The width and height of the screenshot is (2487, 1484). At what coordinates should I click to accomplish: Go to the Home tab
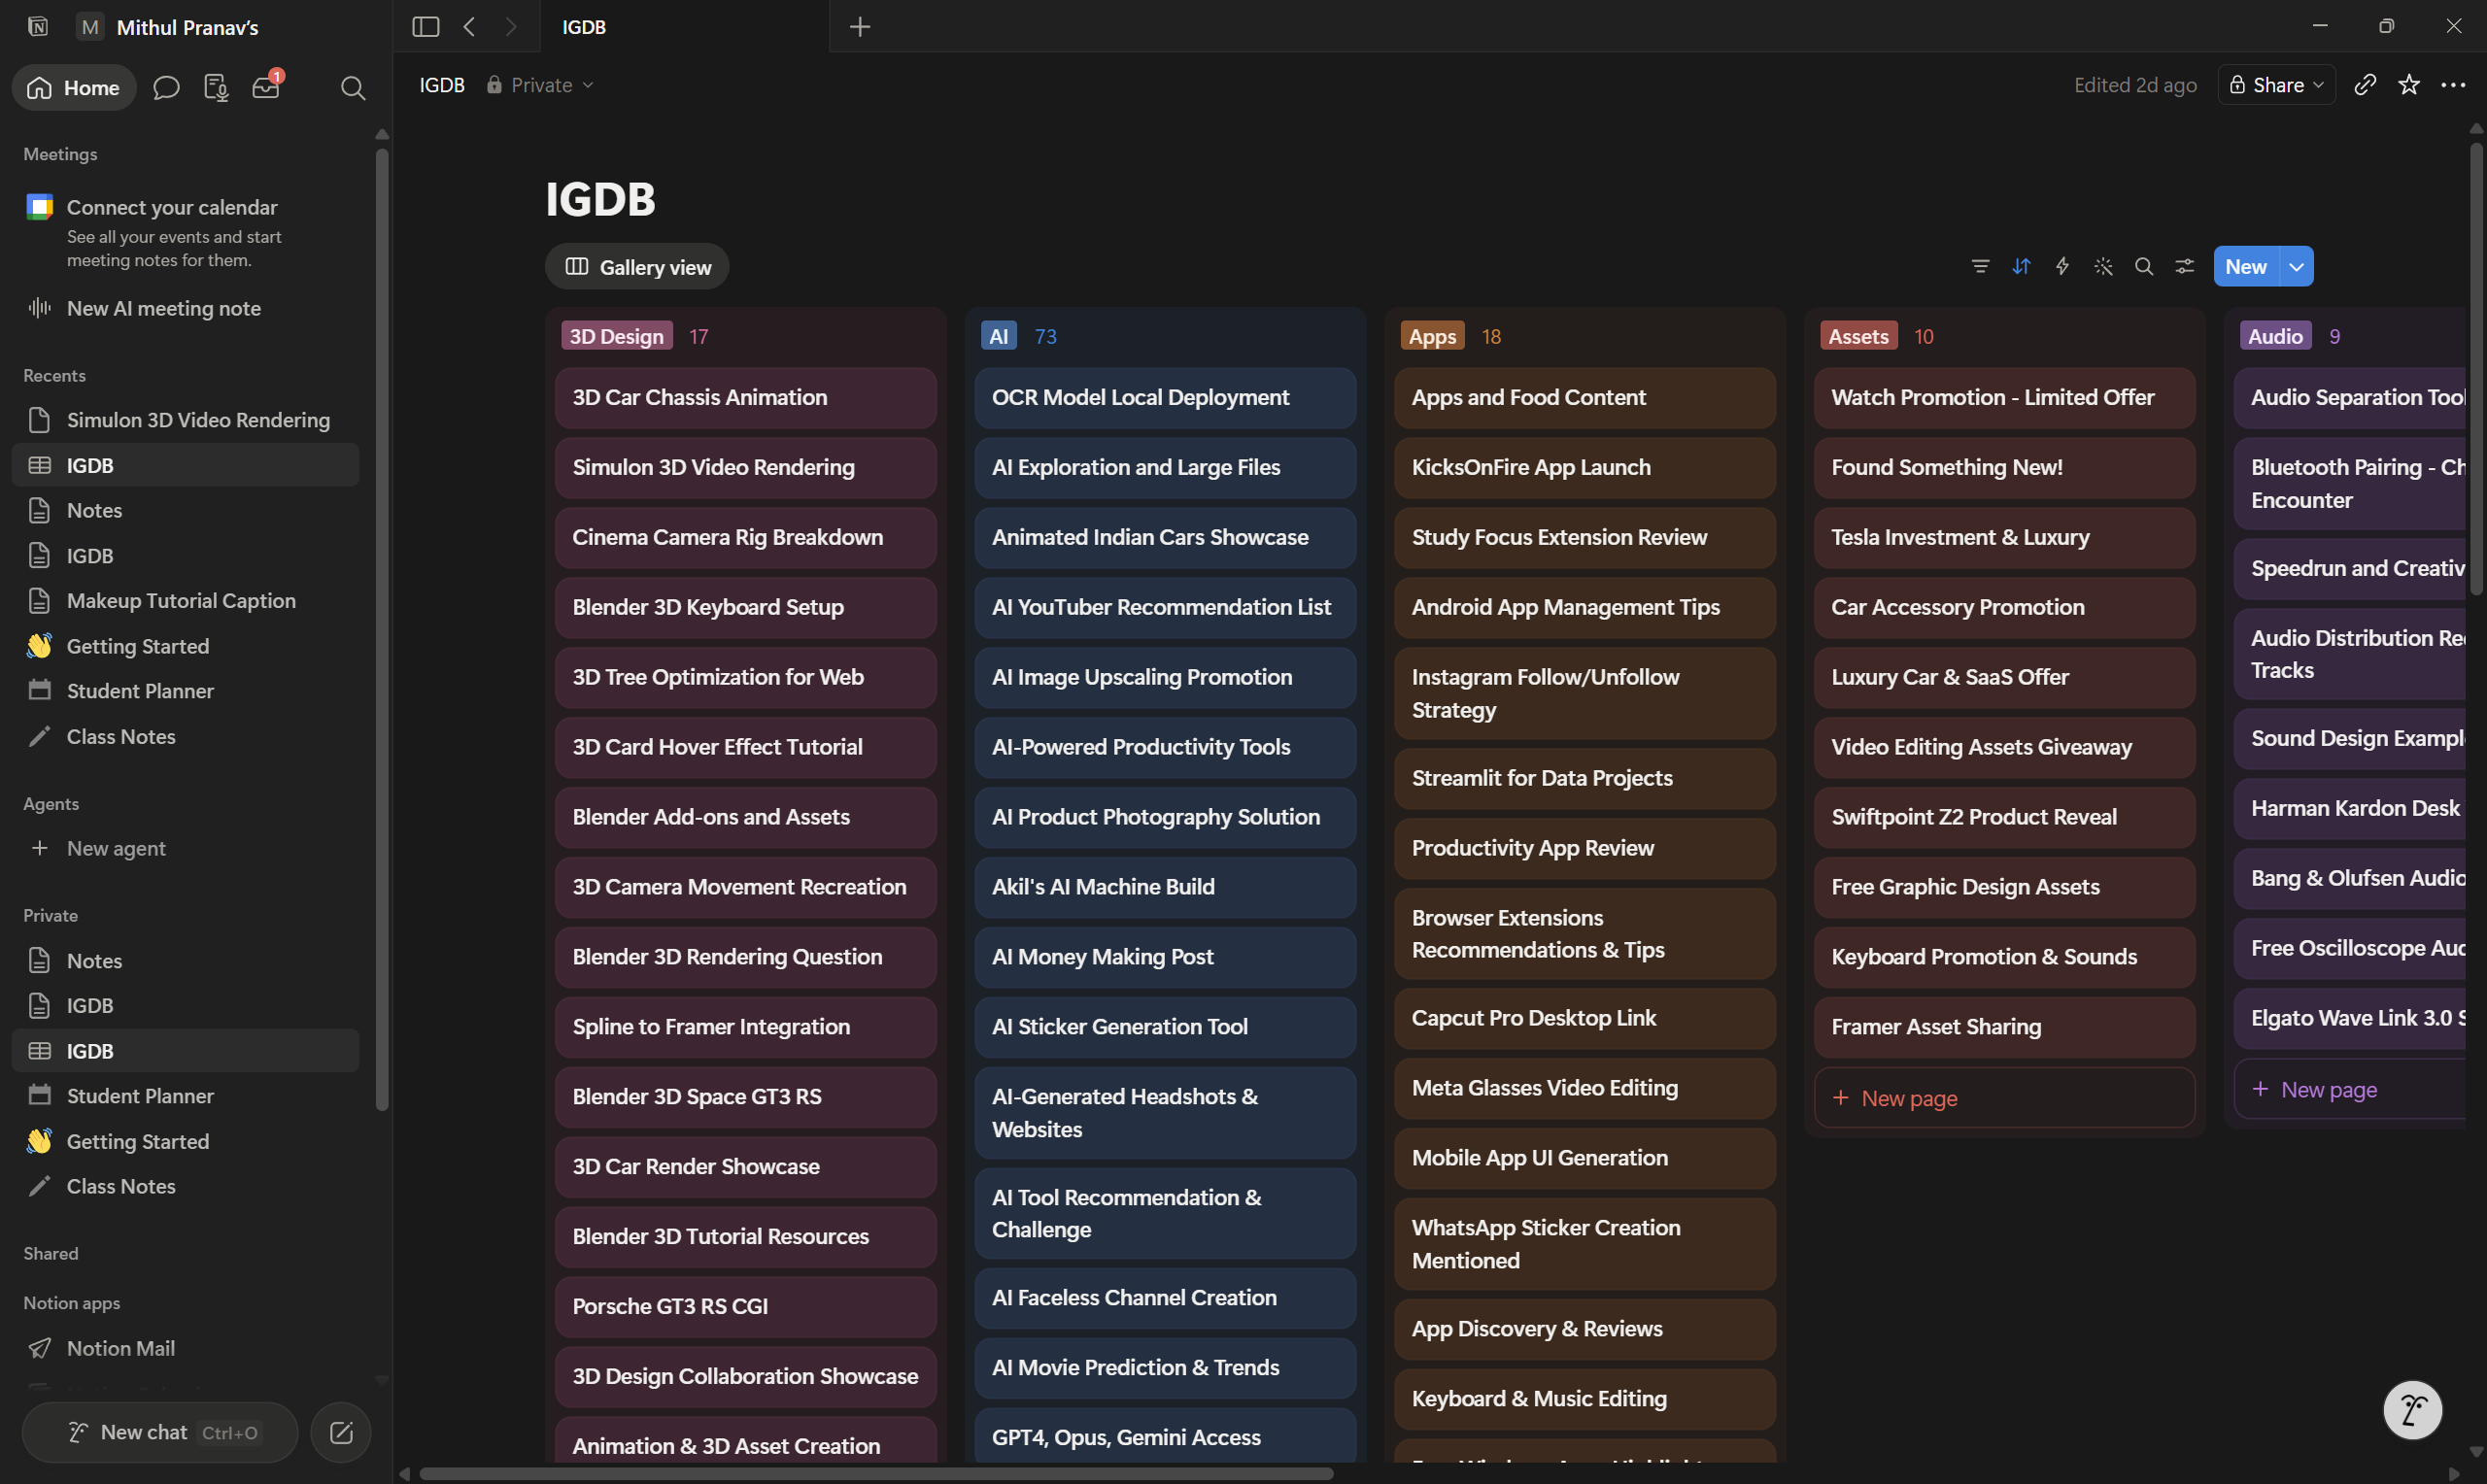[x=74, y=88]
